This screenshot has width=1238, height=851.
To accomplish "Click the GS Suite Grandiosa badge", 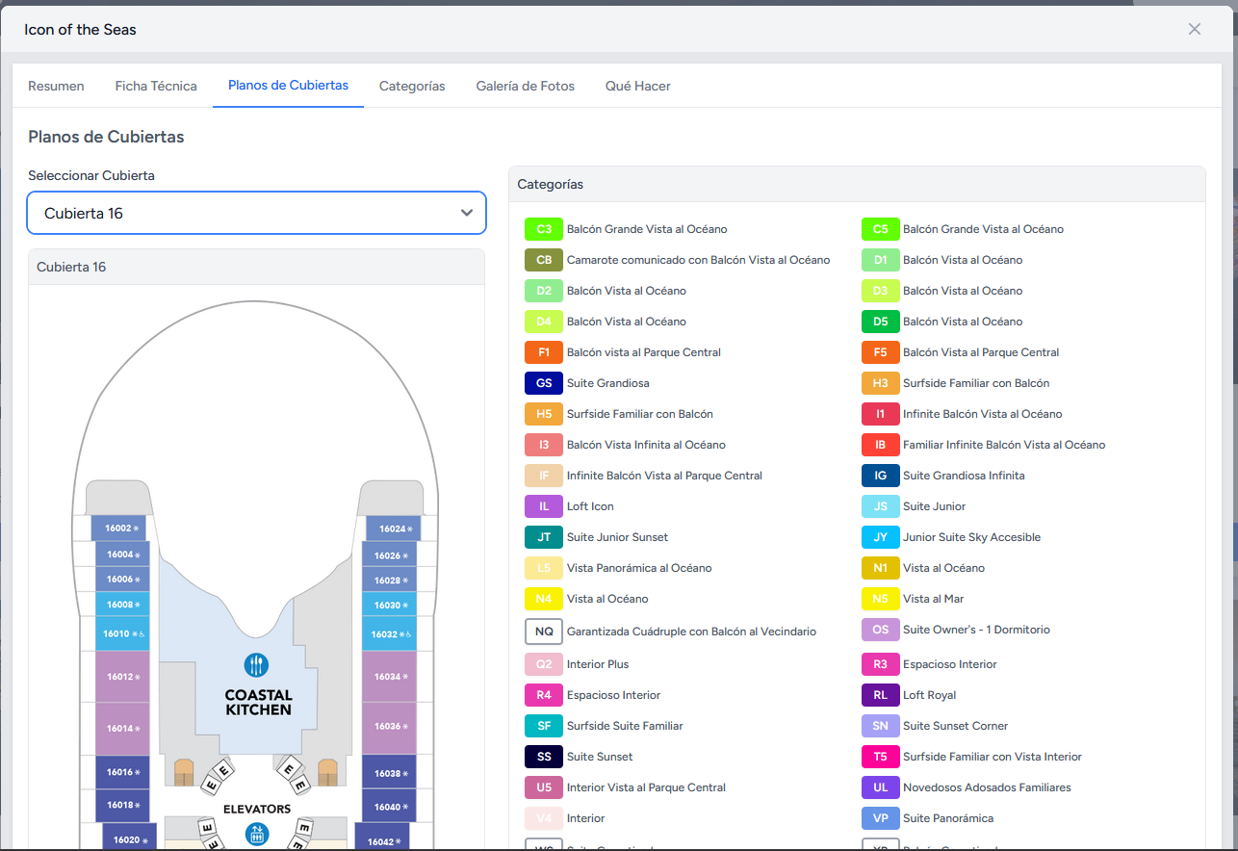I will (544, 382).
